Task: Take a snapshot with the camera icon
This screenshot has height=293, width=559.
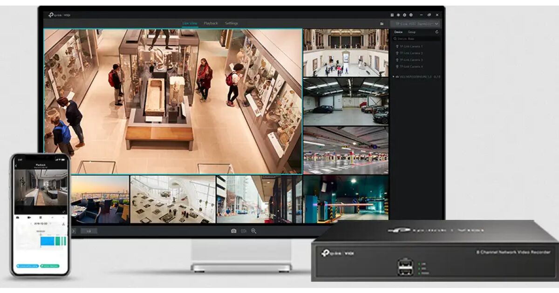Action: pyautogui.click(x=233, y=231)
